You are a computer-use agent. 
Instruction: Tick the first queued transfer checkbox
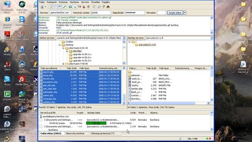[x=41, y=120]
